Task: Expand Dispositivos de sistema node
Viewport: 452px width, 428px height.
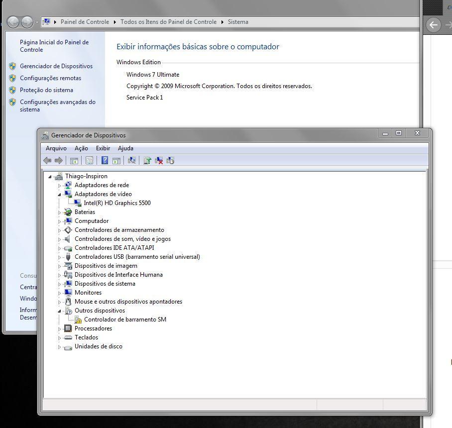Action: (x=59, y=284)
